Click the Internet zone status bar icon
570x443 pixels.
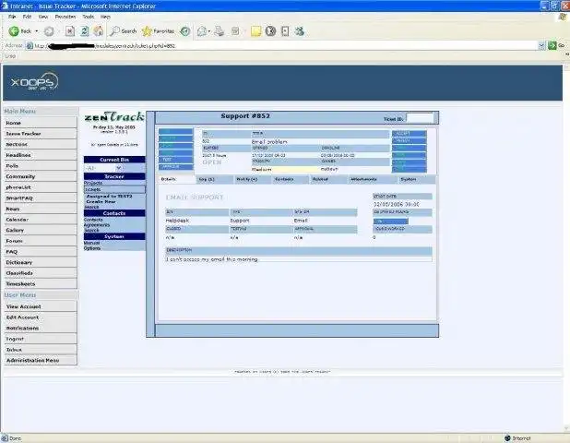508,438
